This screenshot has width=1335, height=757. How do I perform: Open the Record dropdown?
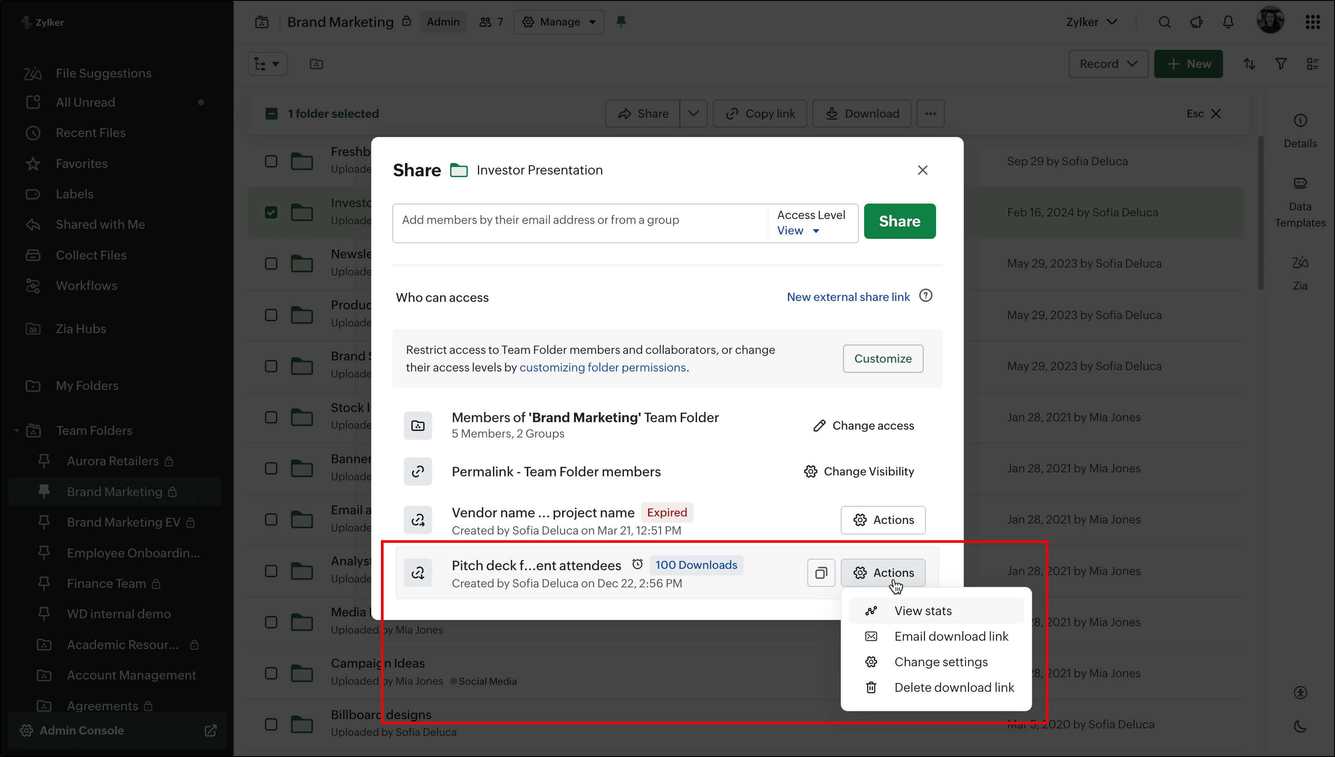point(1108,64)
